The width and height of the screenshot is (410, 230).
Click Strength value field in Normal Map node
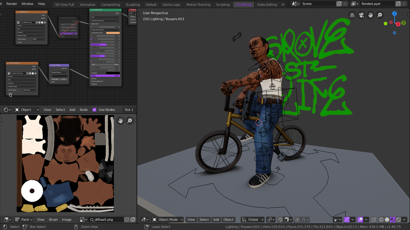click(x=59, y=79)
